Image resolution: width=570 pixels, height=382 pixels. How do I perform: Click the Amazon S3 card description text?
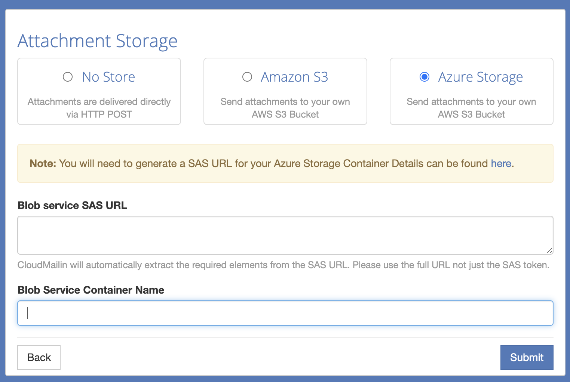coord(285,108)
